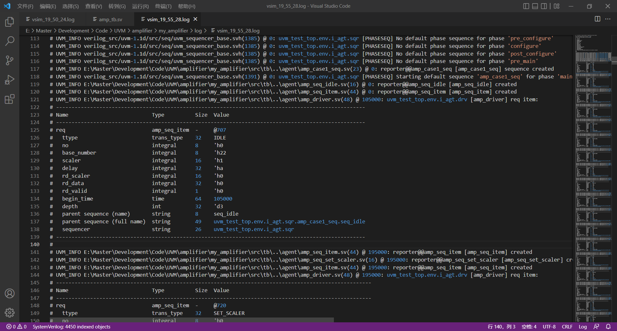The image size is (617, 331).
Task: Toggle the bottom panel visibility
Action: [535, 6]
